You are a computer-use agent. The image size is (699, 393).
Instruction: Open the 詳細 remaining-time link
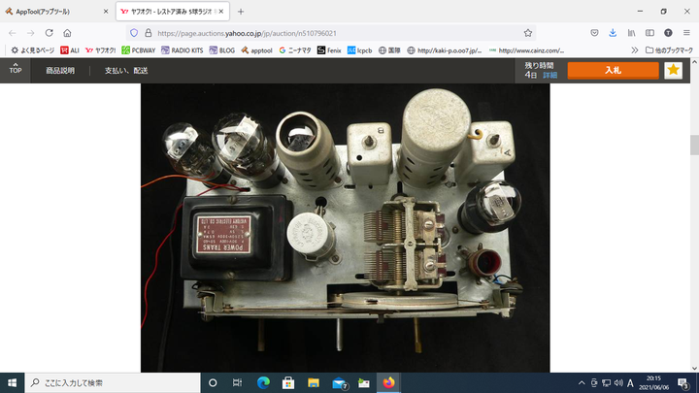point(549,75)
